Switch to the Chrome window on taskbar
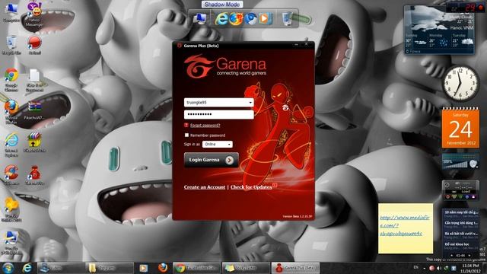 pos(197,268)
